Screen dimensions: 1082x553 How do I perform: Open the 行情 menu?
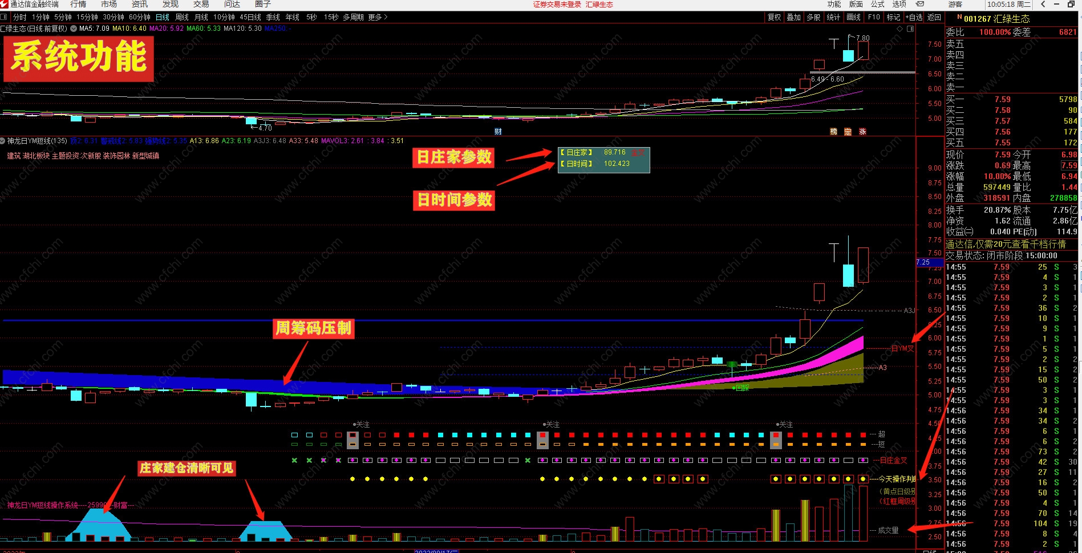(78, 5)
